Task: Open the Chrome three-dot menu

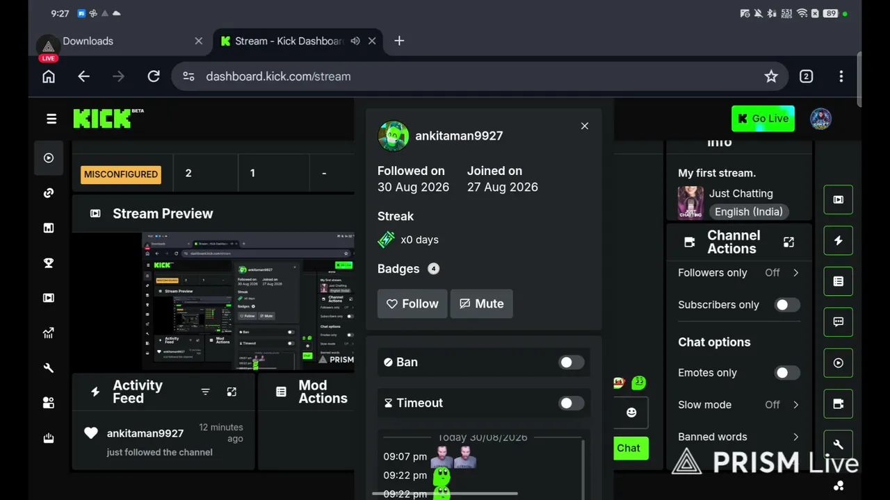Action: coord(841,76)
